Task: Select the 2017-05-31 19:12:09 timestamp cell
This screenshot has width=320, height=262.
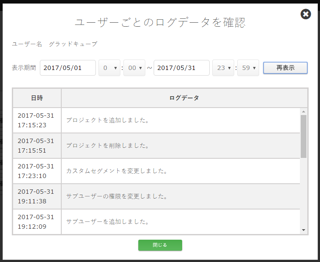Action: [37, 222]
